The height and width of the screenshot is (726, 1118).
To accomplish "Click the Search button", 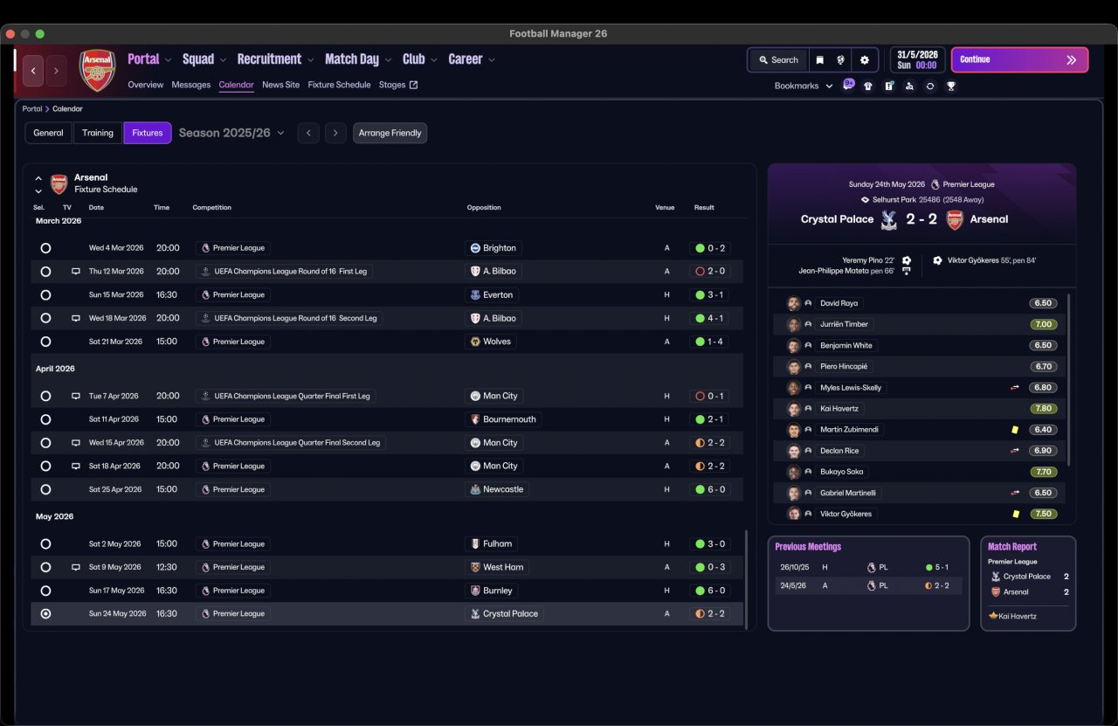I will tap(778, 60).
